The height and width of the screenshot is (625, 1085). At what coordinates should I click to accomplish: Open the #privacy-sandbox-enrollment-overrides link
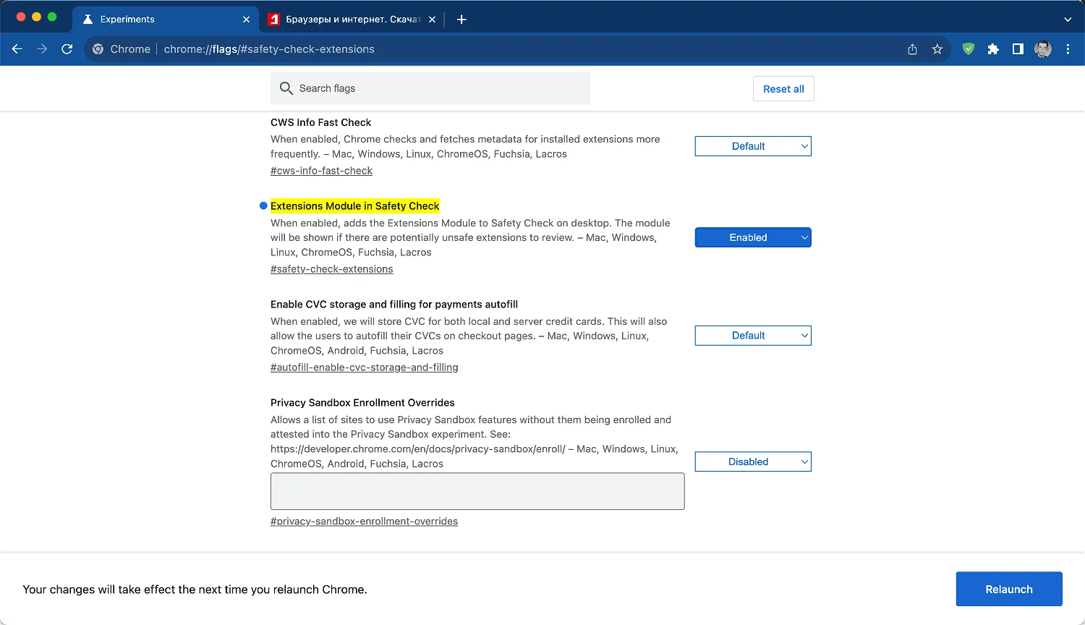[364, 522]
